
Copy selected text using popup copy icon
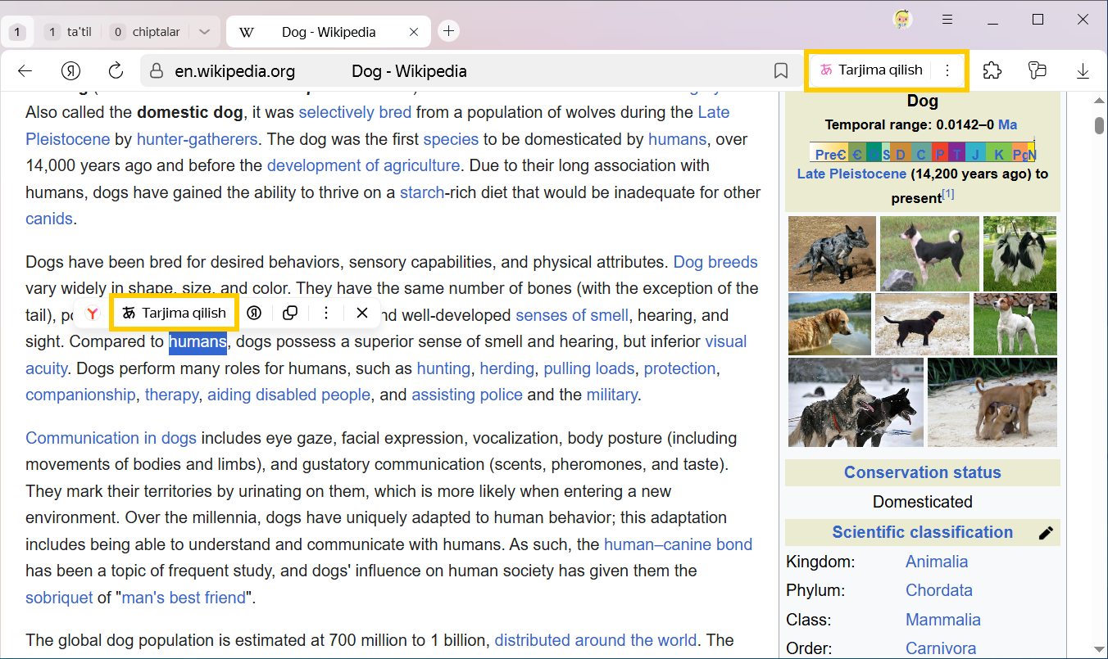click(289, 313)
